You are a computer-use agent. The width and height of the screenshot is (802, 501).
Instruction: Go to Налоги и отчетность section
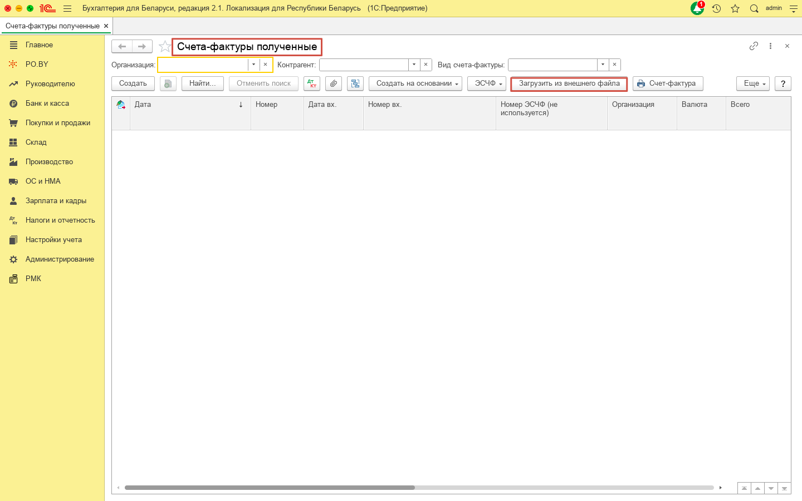tap(60, 220)
